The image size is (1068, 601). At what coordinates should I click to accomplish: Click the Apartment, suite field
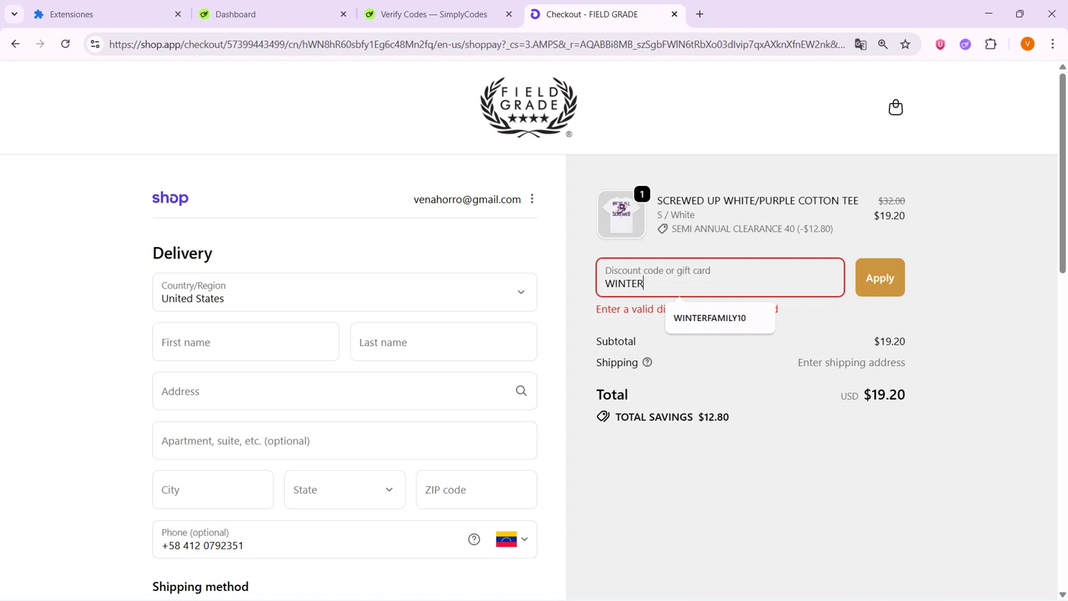pyautogui.click(x=345, y=441)
